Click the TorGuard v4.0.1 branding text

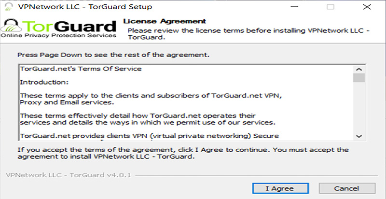(69, 175)
